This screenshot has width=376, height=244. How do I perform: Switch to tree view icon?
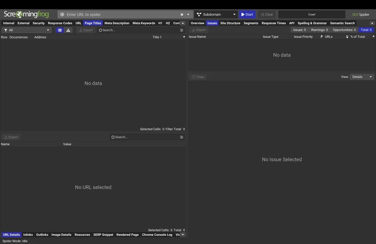click(68, 30)
